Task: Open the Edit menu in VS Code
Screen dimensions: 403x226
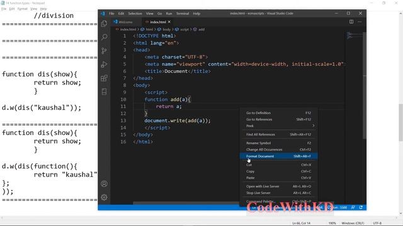Action: pos(121,13)
